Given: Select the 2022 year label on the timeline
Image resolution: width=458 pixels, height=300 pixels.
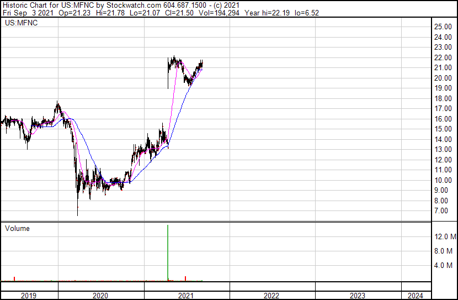Looking at the screenshot, I should click(x=271, y=295).
